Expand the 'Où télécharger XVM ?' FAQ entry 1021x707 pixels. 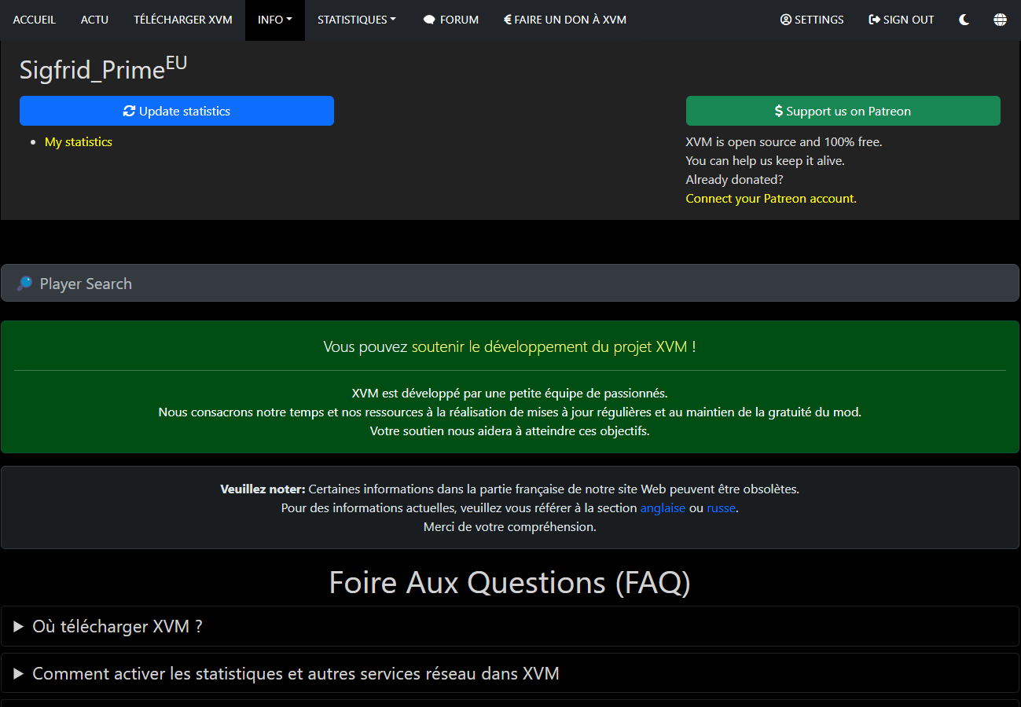click(x=116, y=626)
